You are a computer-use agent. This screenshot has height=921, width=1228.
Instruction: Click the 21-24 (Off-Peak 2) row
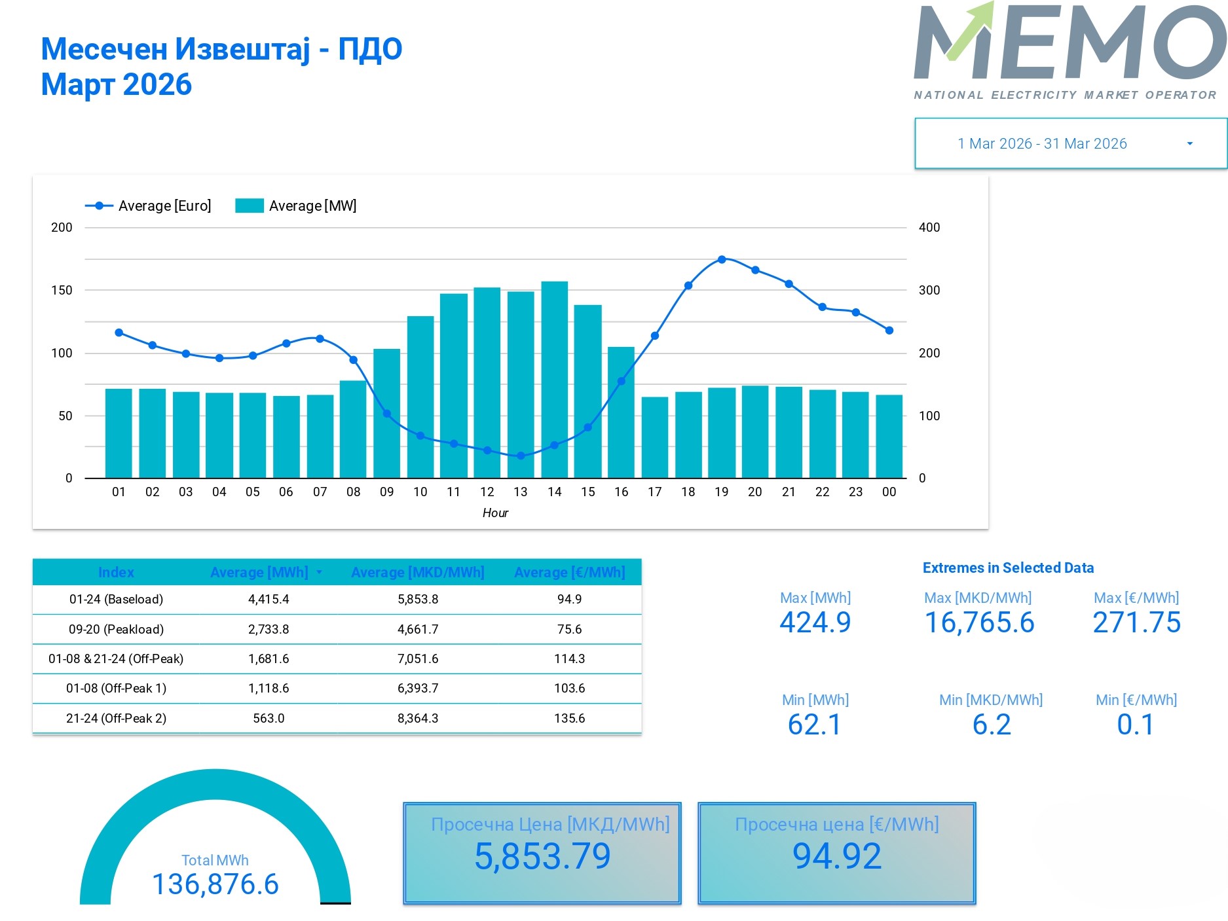coord(116,718)
